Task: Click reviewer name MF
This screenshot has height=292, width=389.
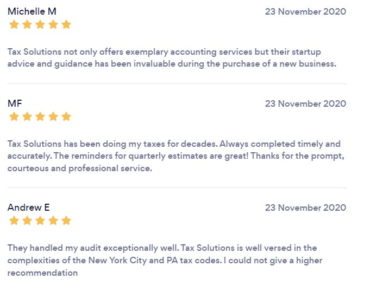Action: 15,103
